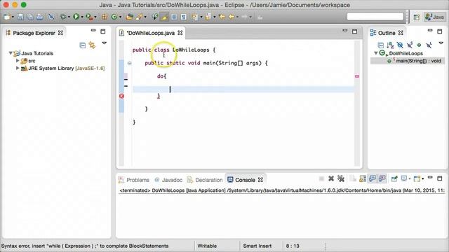Screen dimensions: 449x252
Task: Switch to the Javadoc tab
Action: tap(168, 180)
